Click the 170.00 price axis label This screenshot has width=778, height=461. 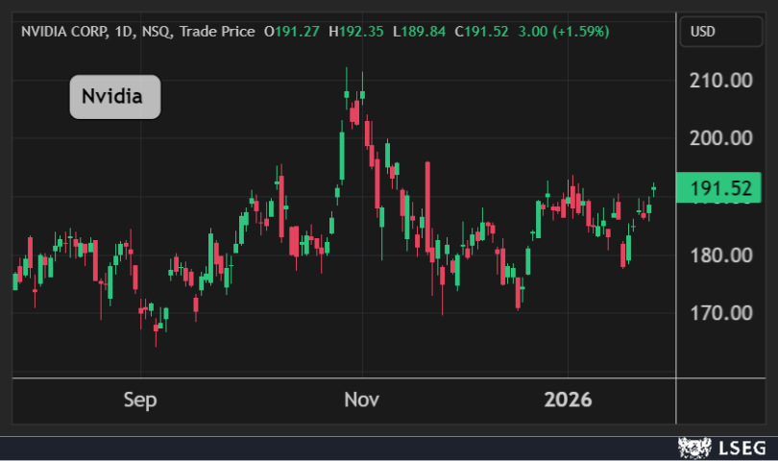[720, 313]
